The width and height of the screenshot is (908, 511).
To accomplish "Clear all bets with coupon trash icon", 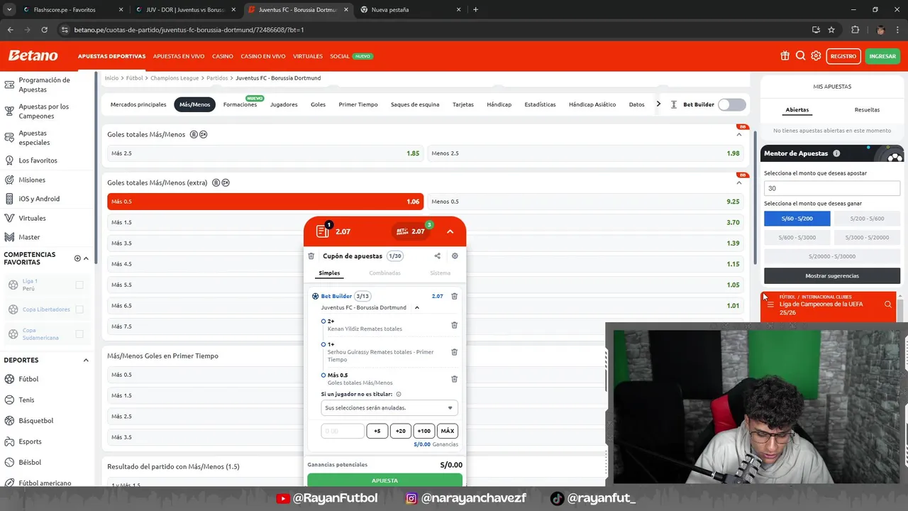I will [311, 256].
